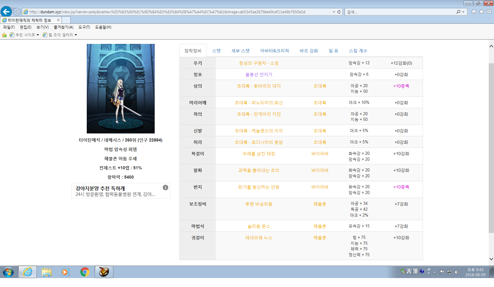494x287 pixels.
Task: Click the volume speaker tray icon
Action: click(457, 272)
